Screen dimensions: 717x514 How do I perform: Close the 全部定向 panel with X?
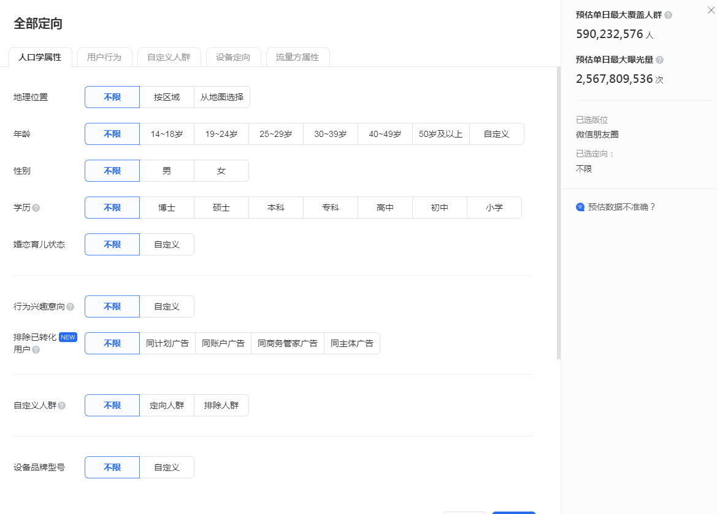711,10
